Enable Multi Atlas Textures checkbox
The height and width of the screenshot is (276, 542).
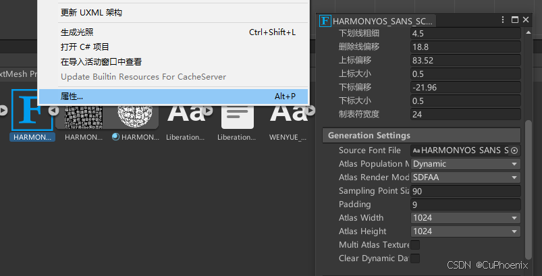(415, 245)
